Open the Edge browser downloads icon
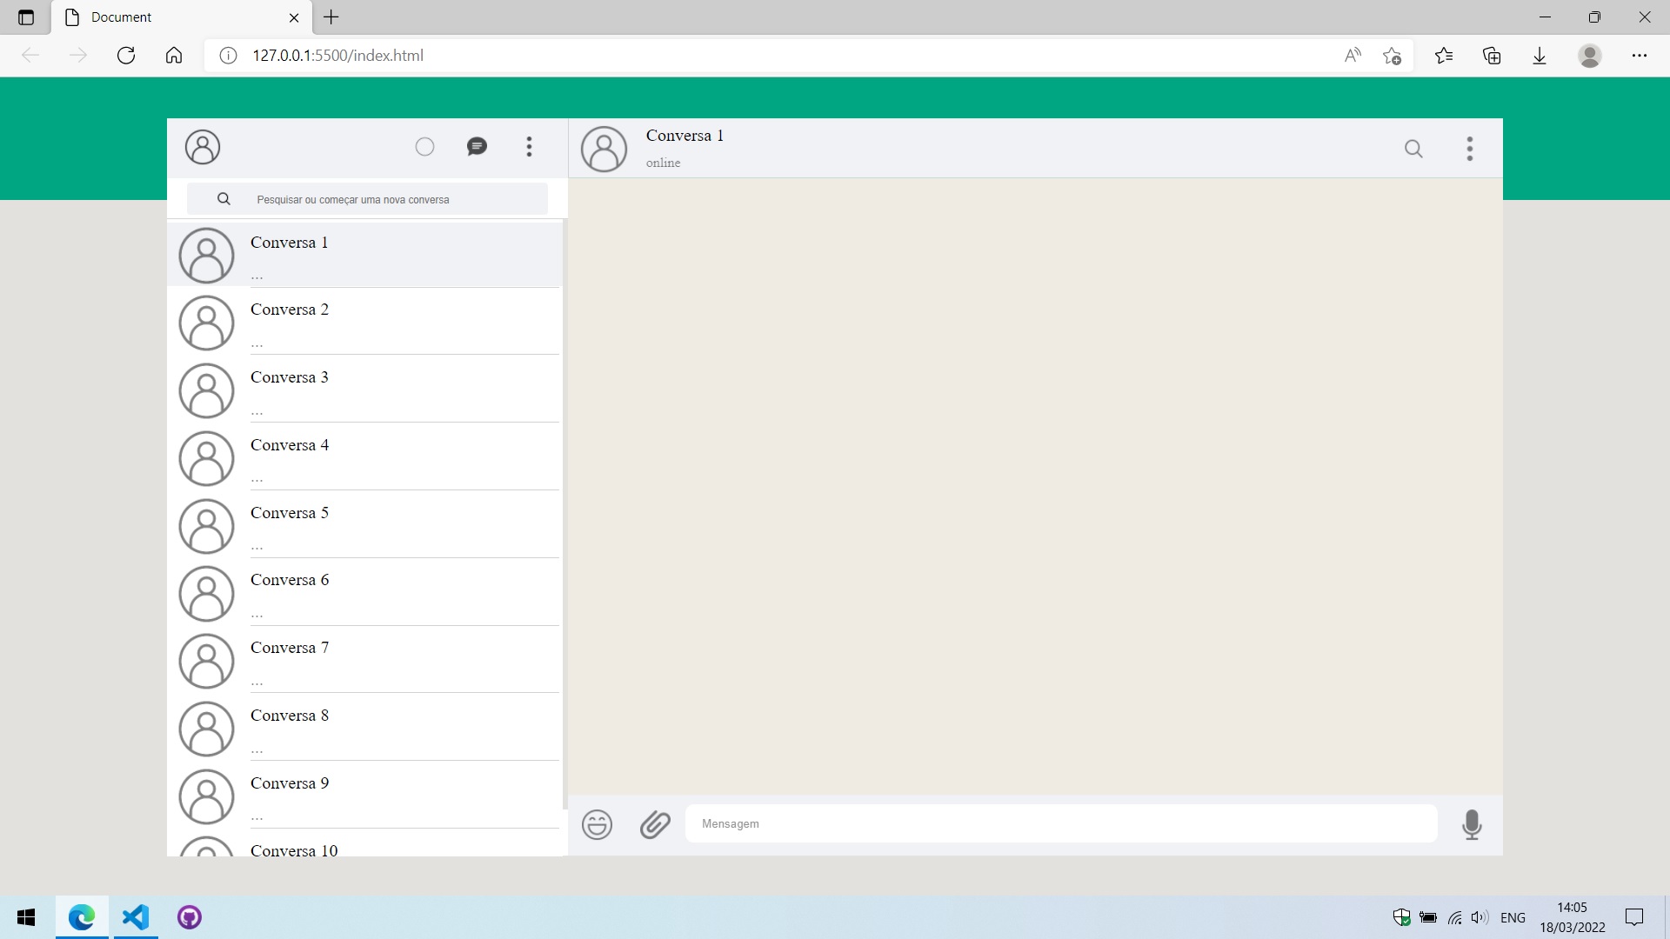The height and width of the screenshot is (939, 1670). tap(1540, 55)
